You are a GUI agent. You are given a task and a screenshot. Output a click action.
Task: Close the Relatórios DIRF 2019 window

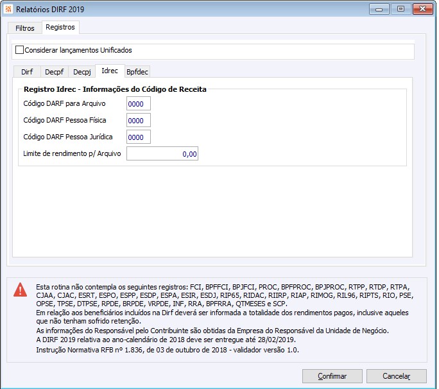[423, 9]
